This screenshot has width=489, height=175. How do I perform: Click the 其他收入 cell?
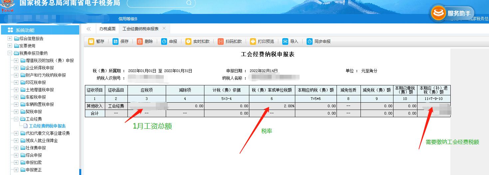[95, 106]
